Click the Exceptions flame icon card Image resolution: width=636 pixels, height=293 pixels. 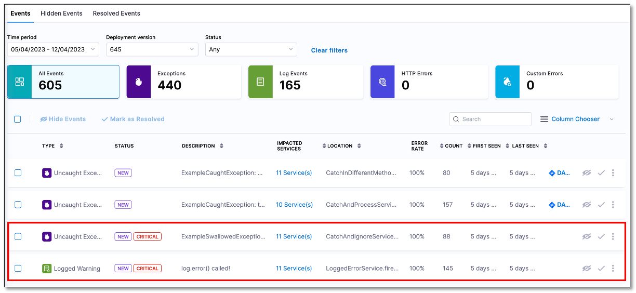pos(138,82)
